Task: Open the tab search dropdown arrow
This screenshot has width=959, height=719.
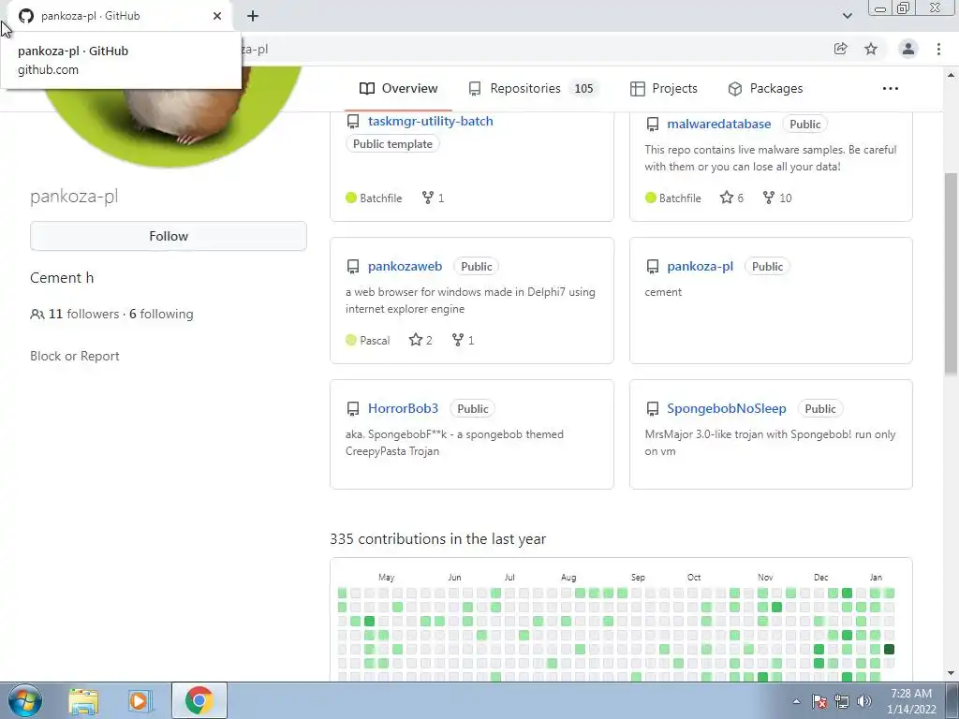Action: click(x=848, y=16)
